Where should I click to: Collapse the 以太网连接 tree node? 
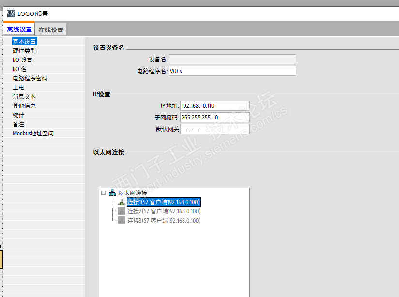tap(103, 193)
